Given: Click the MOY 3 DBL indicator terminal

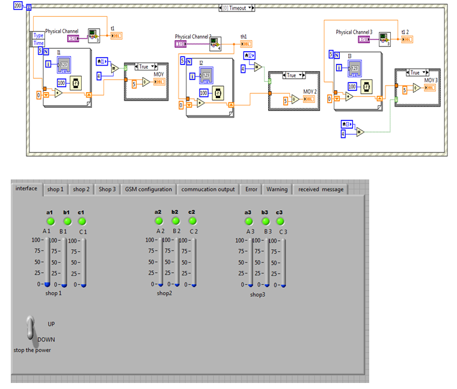Looking at the screenshot, I should click(430, 87).
